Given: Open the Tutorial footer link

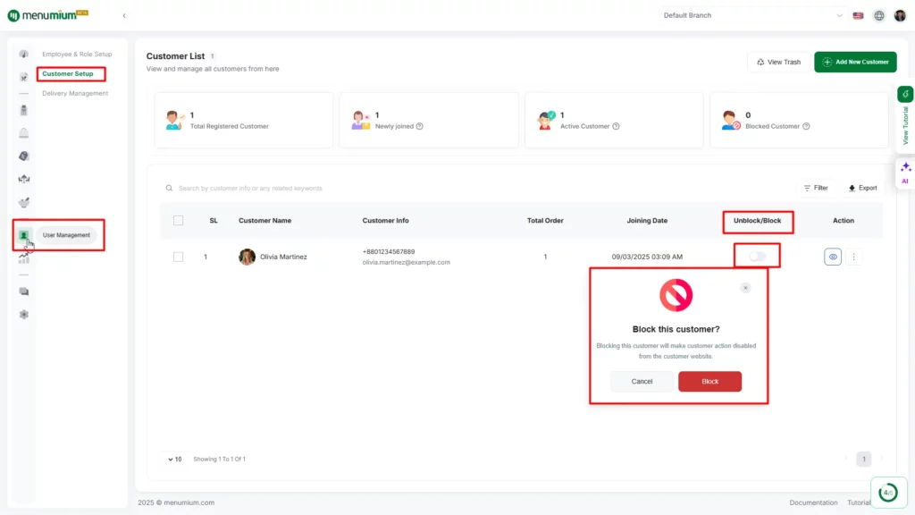Looking at the screenshot, I should pos(859,502).
